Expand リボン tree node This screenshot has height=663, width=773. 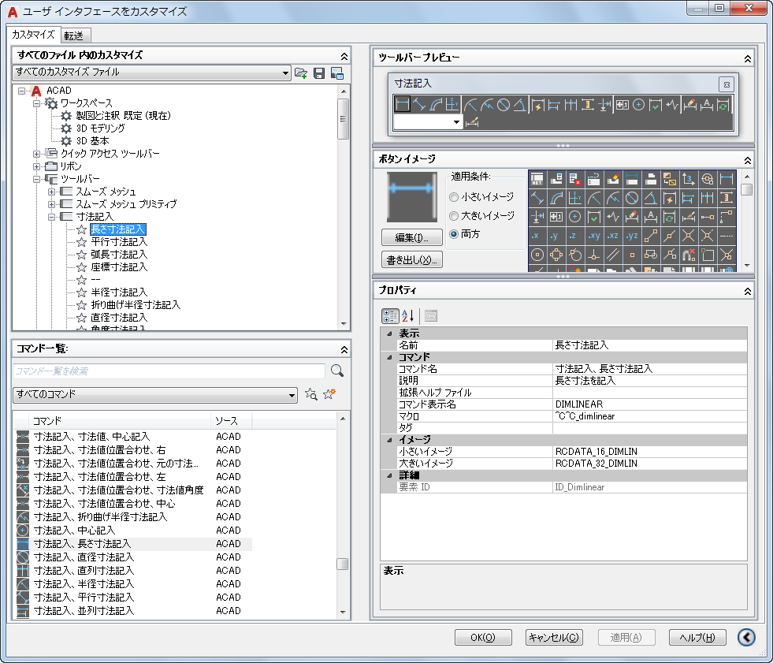[36, 167]
